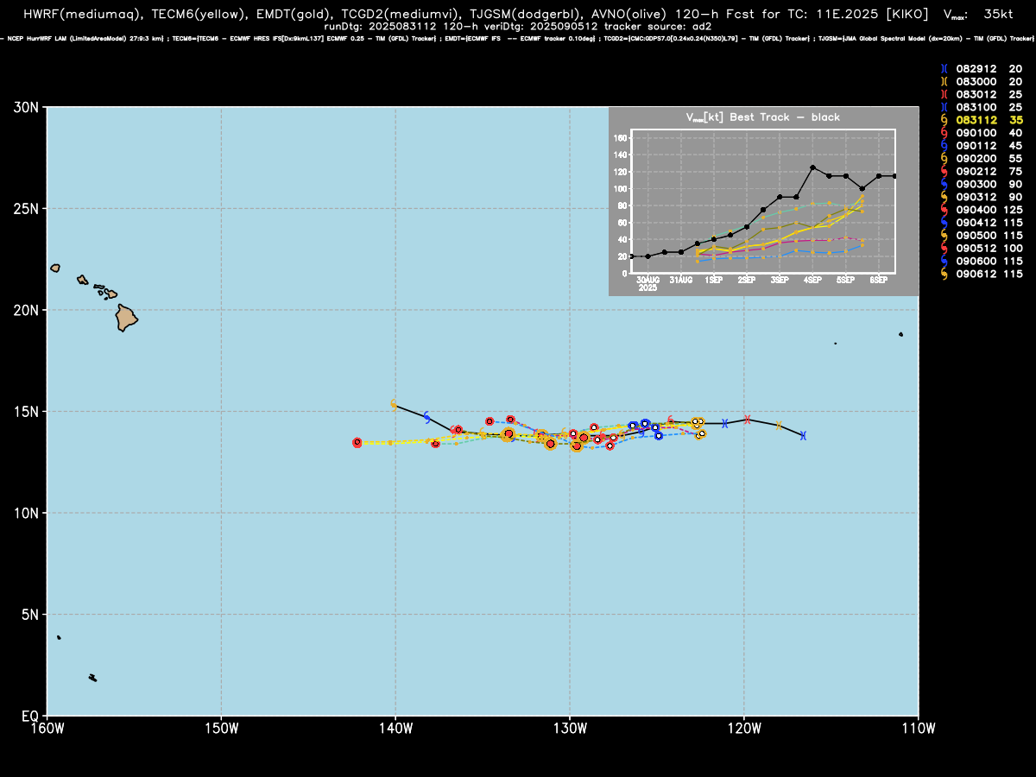Click the 30N latitude axis label
The height and width of the screenshot is (777, 1036).
tap(26, 107)
